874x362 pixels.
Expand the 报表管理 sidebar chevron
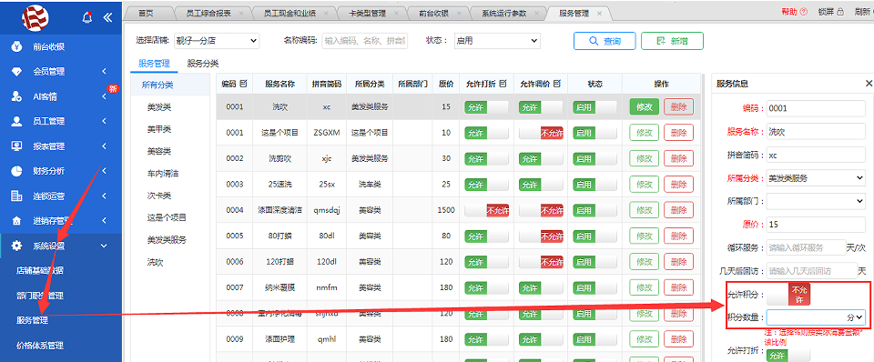tap(104, 146)
